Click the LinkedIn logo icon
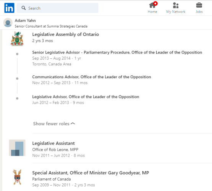212x191 pixels. tap(9, 8)
